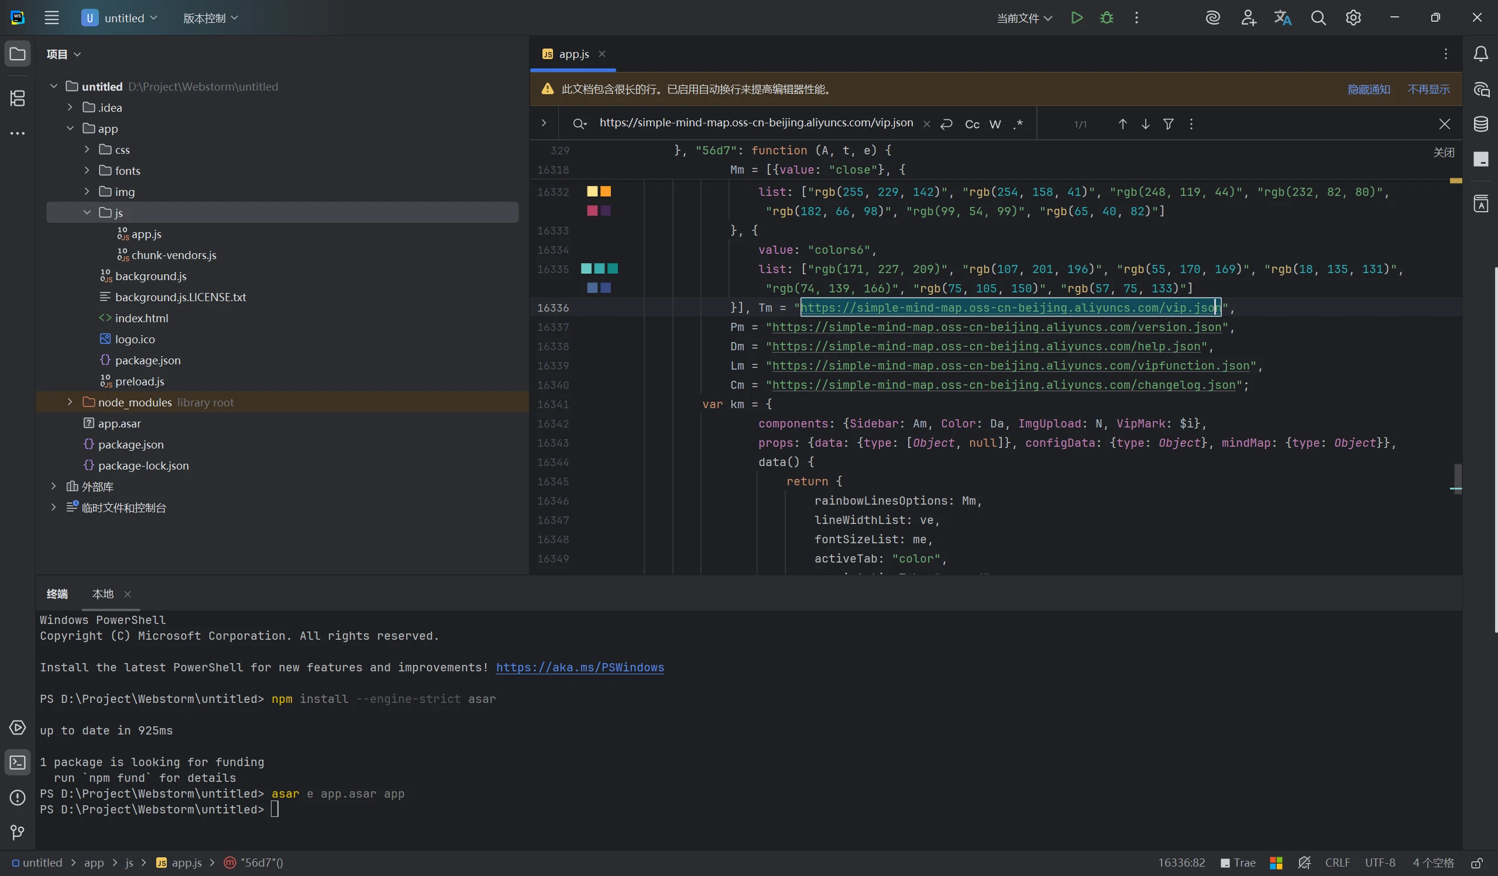Click the Debug bug icon
The width and height of the screenshot is (1498, 876).
click(x=1107, y=18)
